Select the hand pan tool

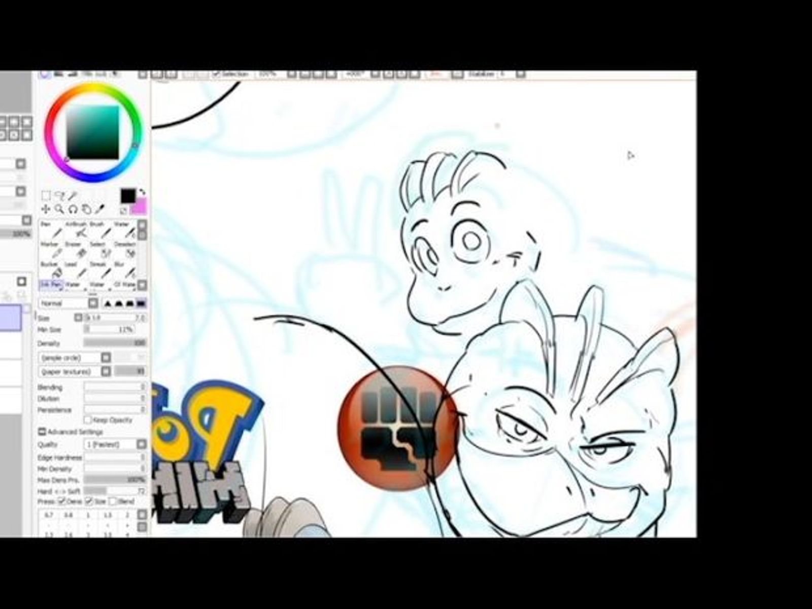click(87, 209)
